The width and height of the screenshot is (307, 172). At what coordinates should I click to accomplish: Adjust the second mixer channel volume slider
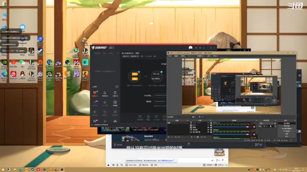[x=231, y=135]
